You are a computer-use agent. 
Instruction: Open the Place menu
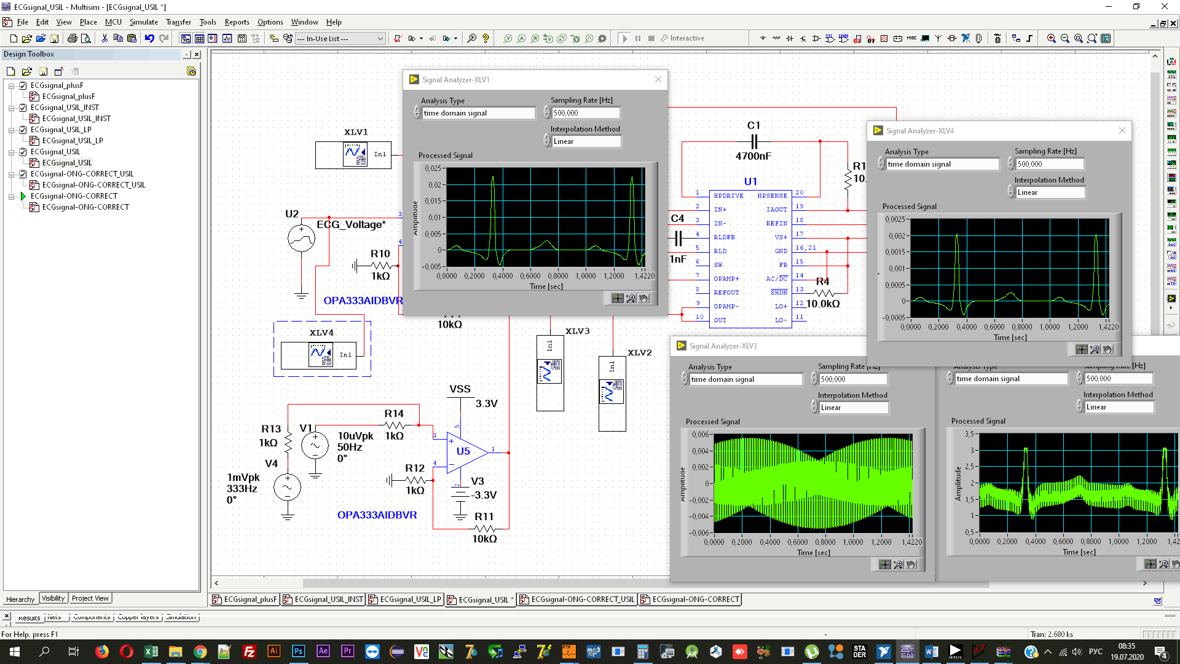pos(88,22)
